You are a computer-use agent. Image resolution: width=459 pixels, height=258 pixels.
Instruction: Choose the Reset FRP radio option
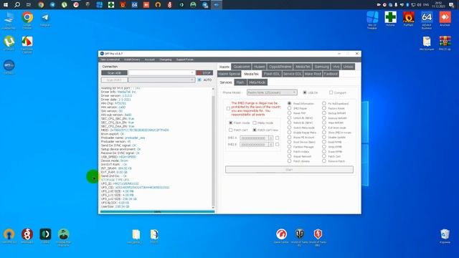pyautogui.click(x=289, y=113)
